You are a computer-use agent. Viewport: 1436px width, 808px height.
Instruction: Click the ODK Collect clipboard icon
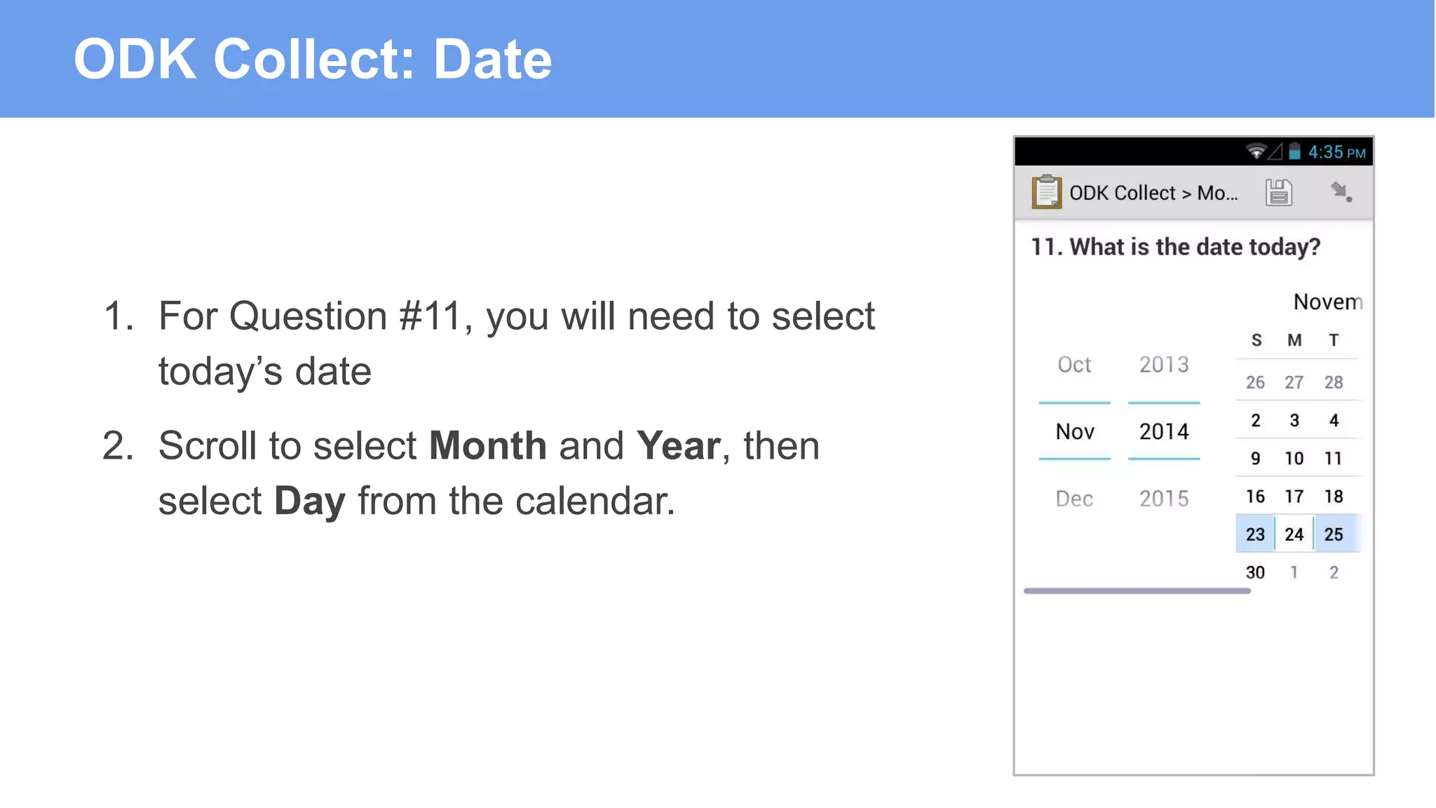point(1046,191)
